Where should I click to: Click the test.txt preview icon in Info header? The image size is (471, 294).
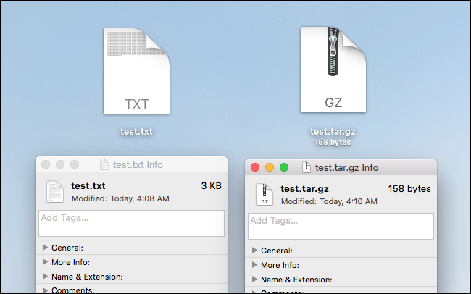56,191
